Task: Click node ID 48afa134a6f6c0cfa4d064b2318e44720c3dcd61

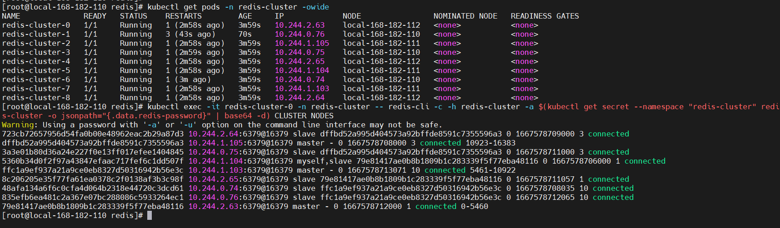Action: point(93,188)
